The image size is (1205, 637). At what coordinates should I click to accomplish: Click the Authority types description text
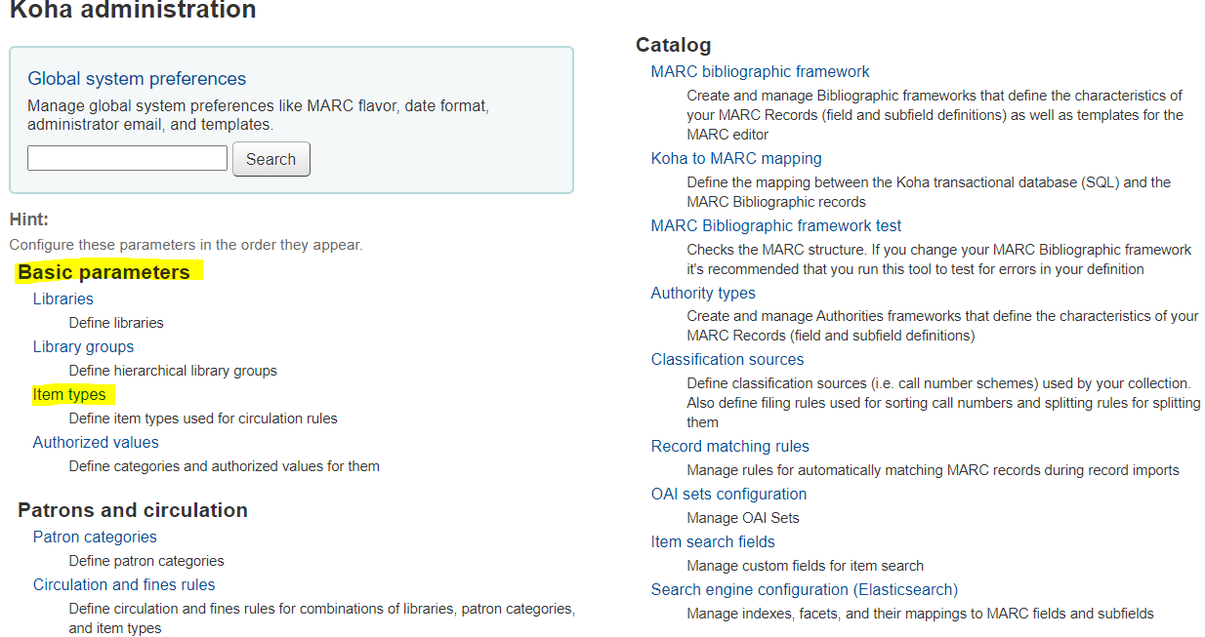[x=943, y=326]
